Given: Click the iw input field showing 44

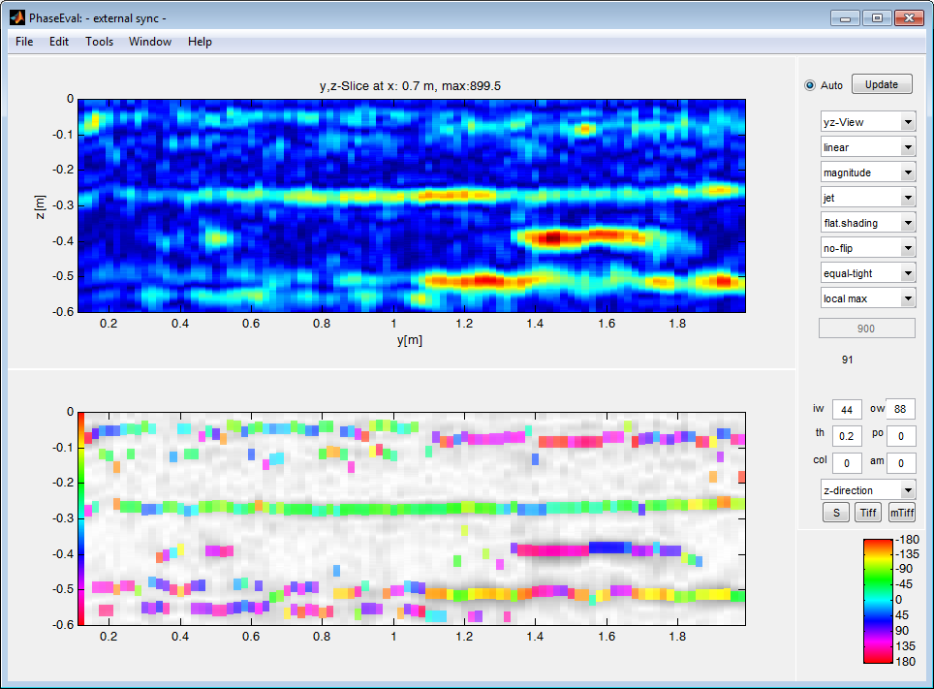Looking at the screenshot, I should point(847,410).
